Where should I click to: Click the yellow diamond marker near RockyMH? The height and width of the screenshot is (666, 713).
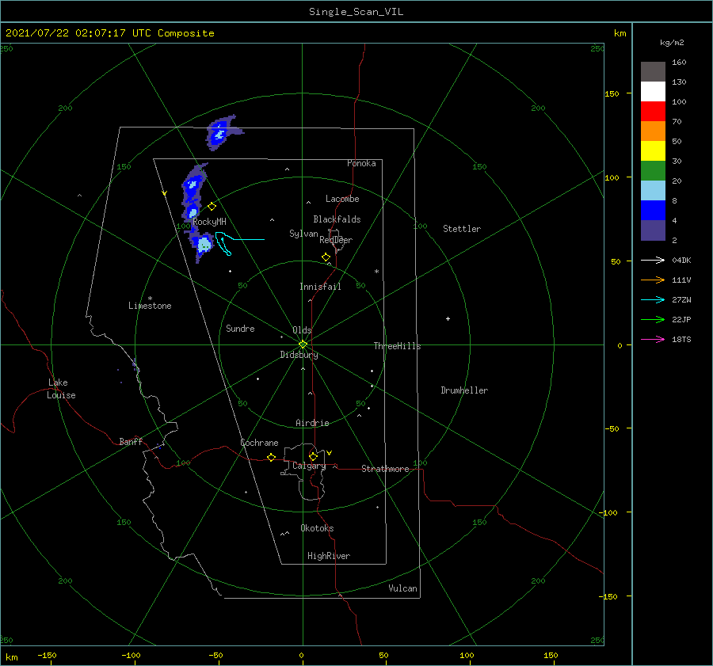[212, 207]
